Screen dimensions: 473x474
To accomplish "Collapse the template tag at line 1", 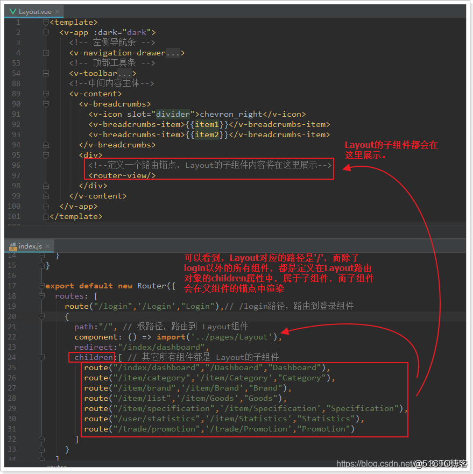I will point(46,22).
